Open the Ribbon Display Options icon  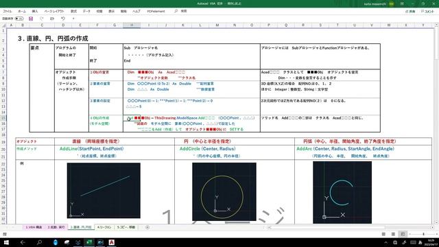coord(402,4)
